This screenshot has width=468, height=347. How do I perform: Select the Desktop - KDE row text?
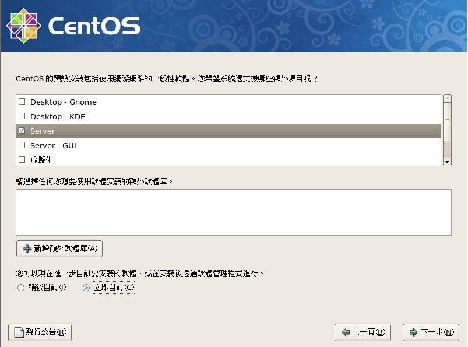[58, 116]
